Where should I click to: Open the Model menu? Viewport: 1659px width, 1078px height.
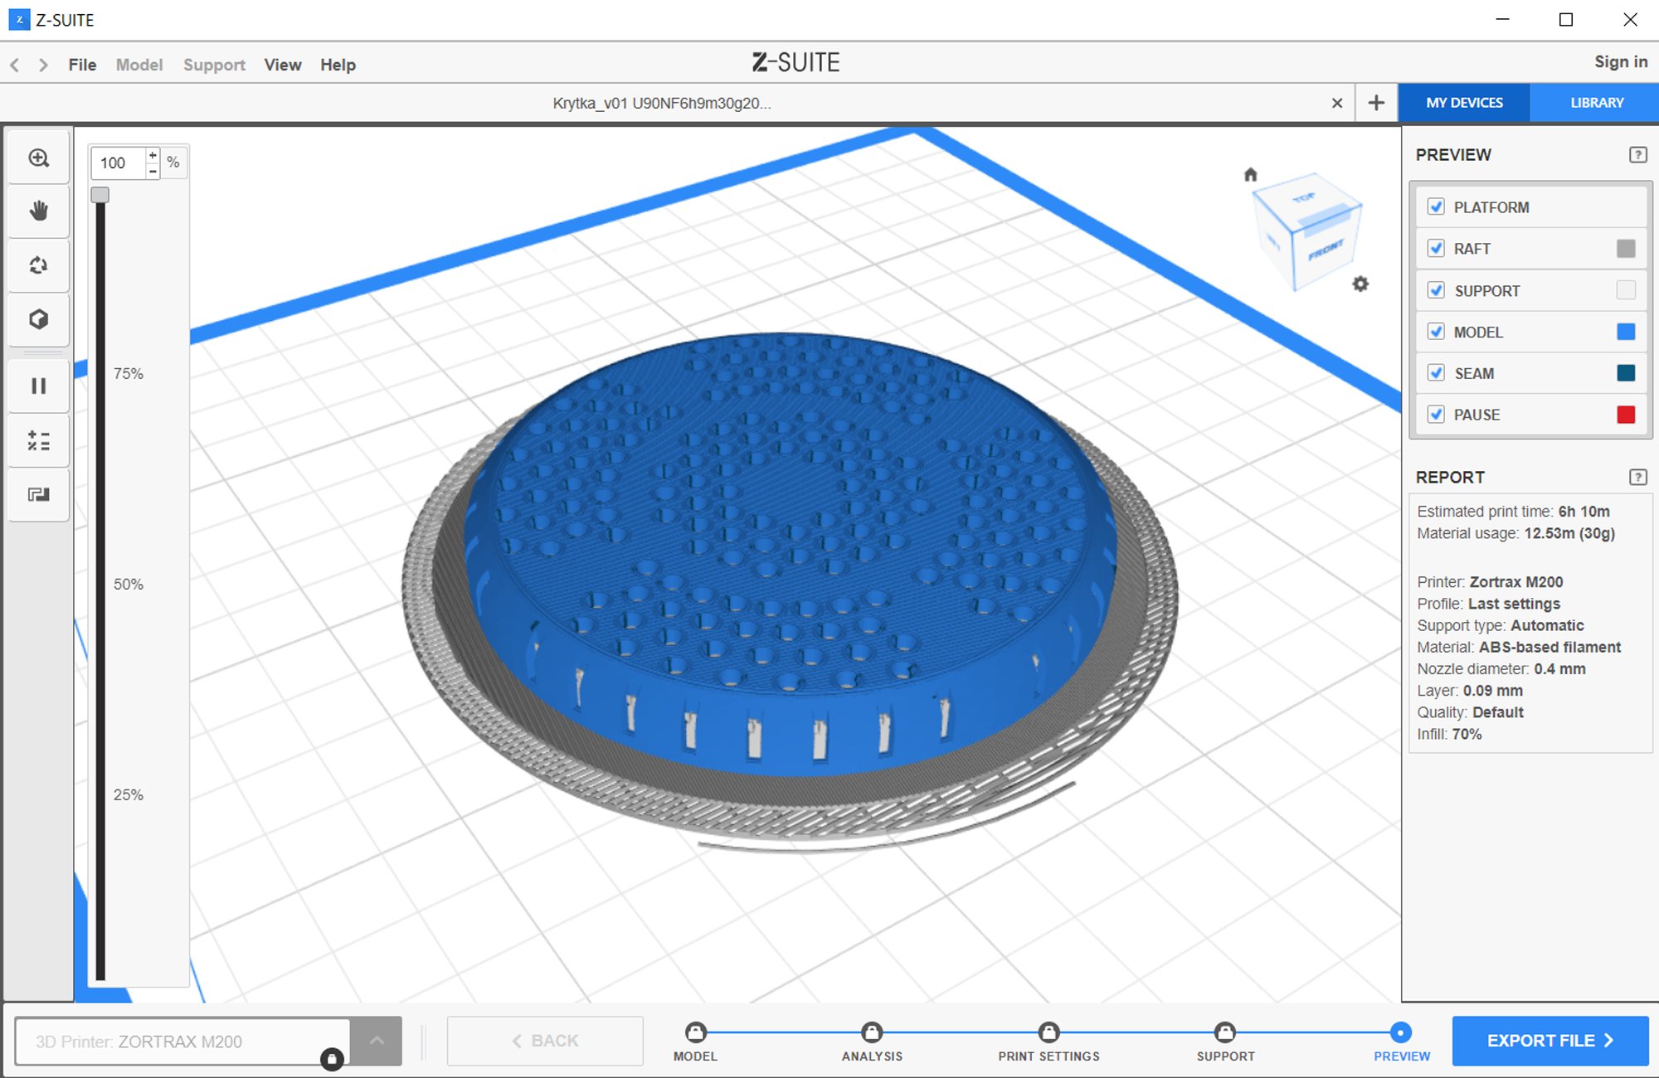(x=139, y=65)
